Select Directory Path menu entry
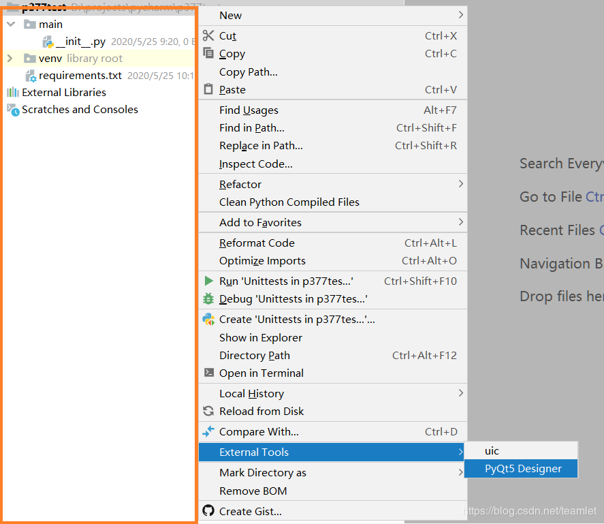Screen dimensions: 604x524 (333, 355)
